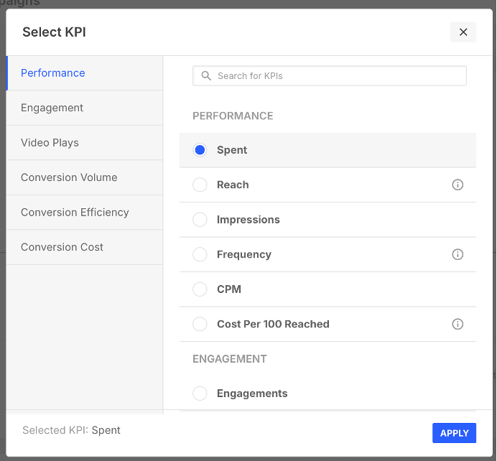Click the Selected KPI: Spent label
497x461 pixels.
[x=71, y=430]
